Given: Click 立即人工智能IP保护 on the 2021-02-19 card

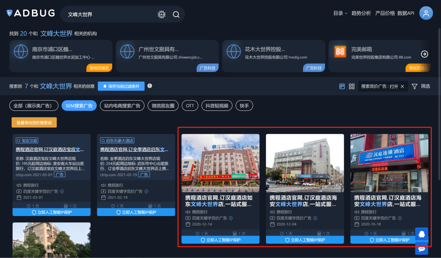Looking at the screenshot, I should click(136, 212).
